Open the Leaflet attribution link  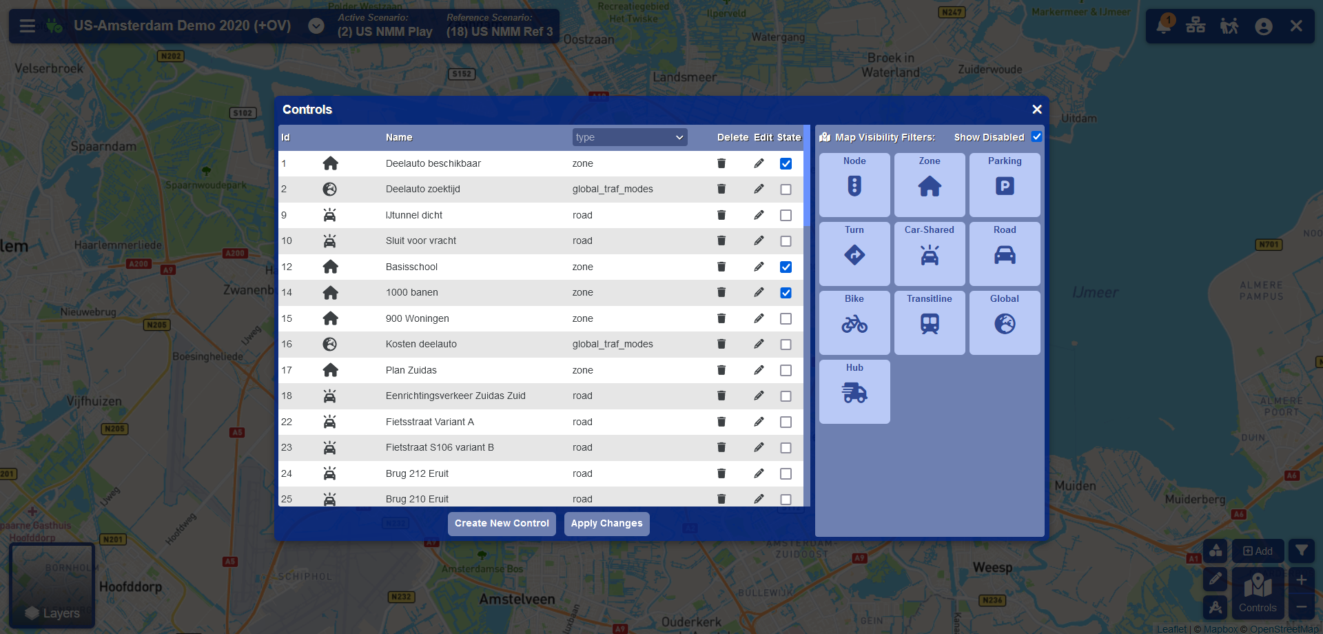click(1171, 628)
